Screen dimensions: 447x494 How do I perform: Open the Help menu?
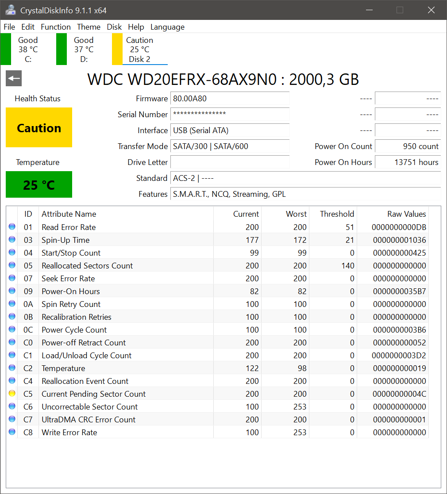(x=136, y=27)
